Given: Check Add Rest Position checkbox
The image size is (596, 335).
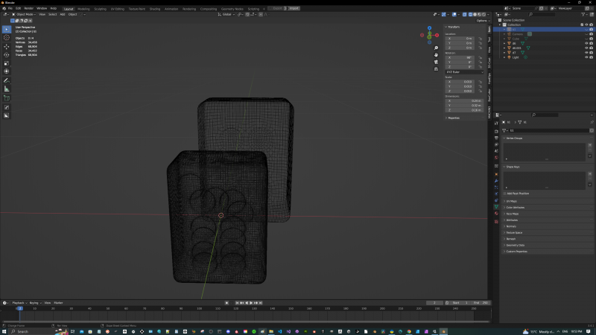Looking at the screenshot, I should pos(505,194).
